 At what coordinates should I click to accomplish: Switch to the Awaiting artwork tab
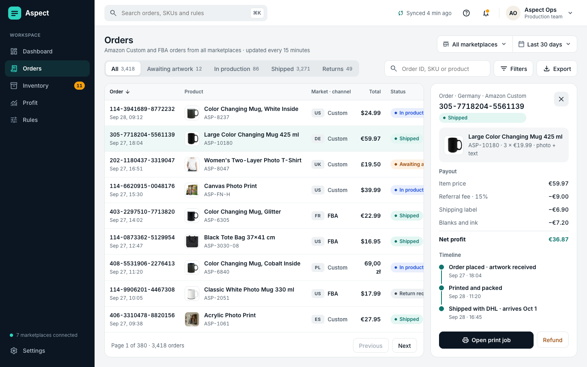tap(174, 69)
